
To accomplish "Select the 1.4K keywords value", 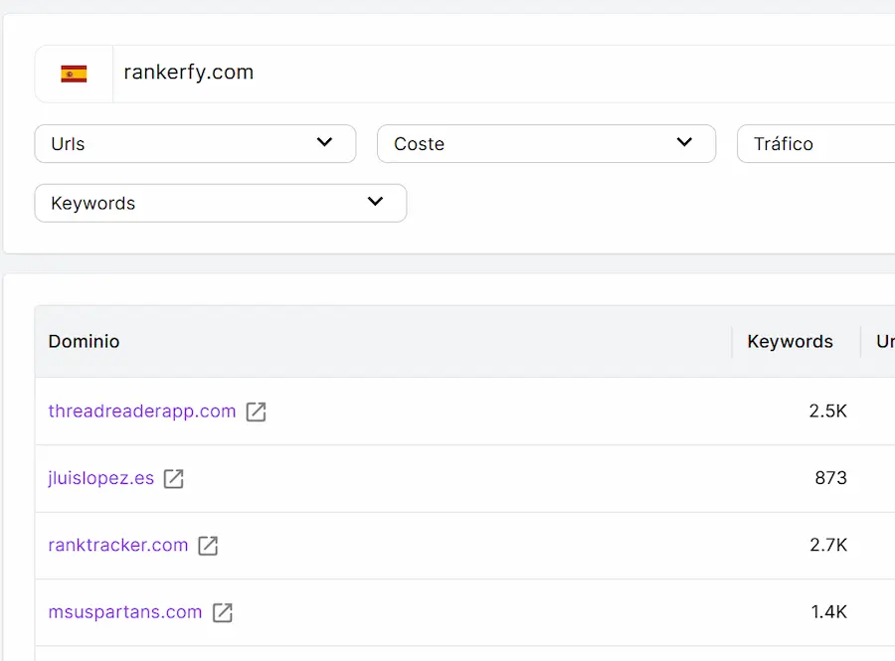I will pyautogui.click(x=828, y=612).
